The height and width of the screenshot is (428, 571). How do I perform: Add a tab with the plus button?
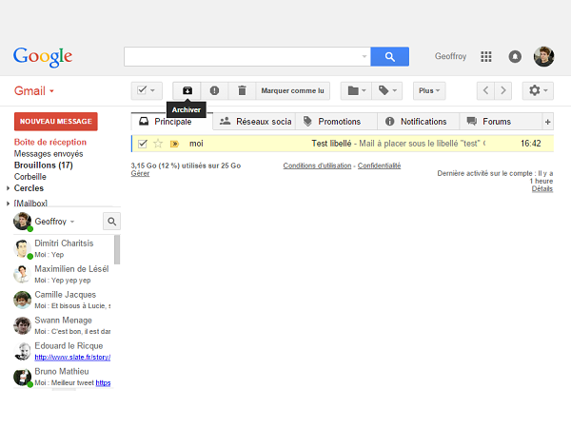click(x=547, y=122)
